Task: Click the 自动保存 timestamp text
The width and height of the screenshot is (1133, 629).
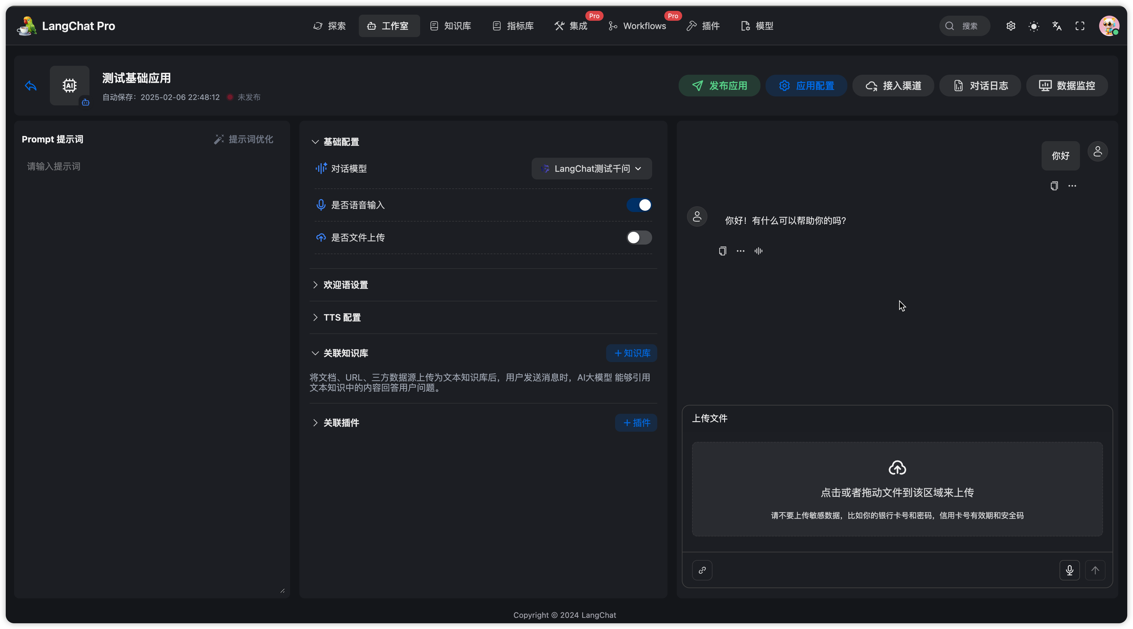Action: click(x=161, y=97)
